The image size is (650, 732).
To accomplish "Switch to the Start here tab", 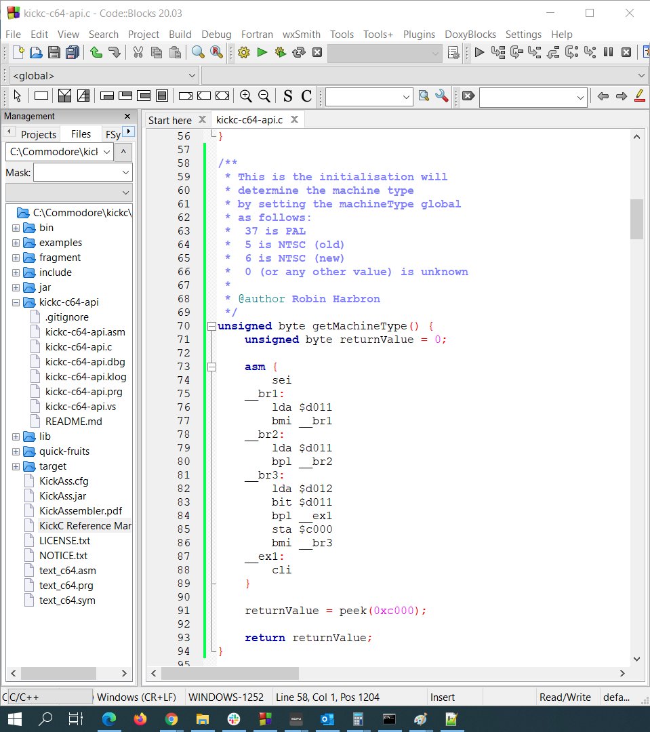I will [x=169, y=120].
